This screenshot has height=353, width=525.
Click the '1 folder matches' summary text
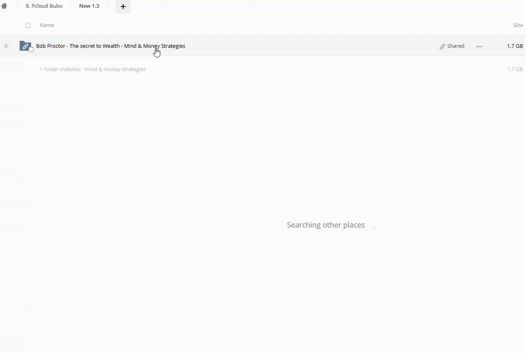tap(93, 70)
